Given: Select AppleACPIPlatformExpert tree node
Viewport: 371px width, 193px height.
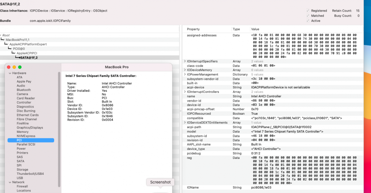Looking at the screenshot, I should point(28,44).
